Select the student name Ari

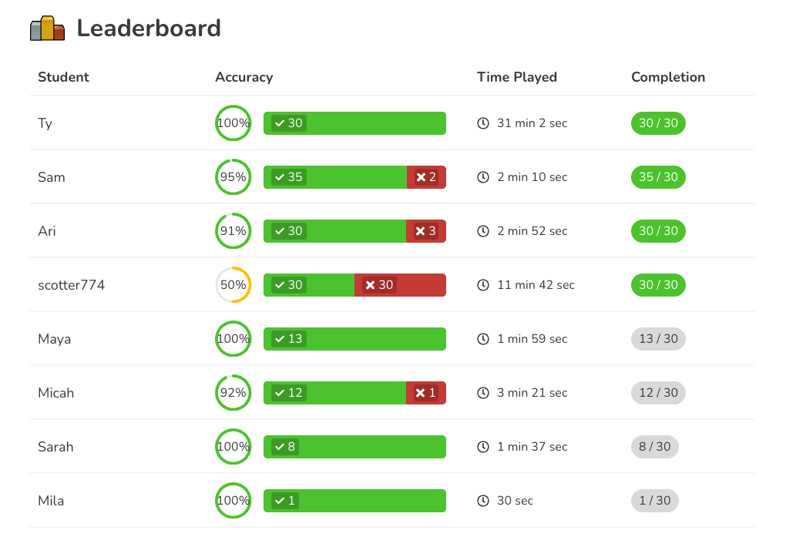tap(47, 230)
